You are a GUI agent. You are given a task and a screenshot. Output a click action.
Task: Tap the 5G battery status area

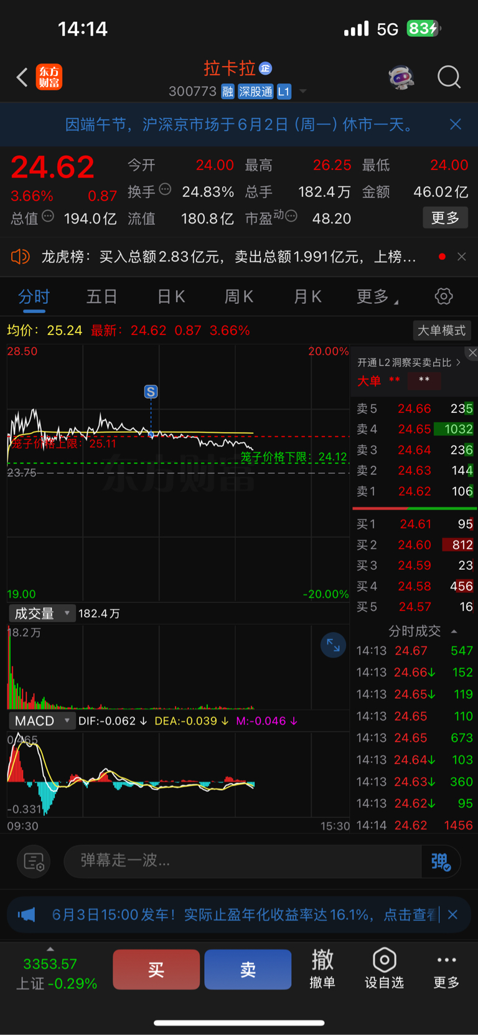(x=393, y=29)
